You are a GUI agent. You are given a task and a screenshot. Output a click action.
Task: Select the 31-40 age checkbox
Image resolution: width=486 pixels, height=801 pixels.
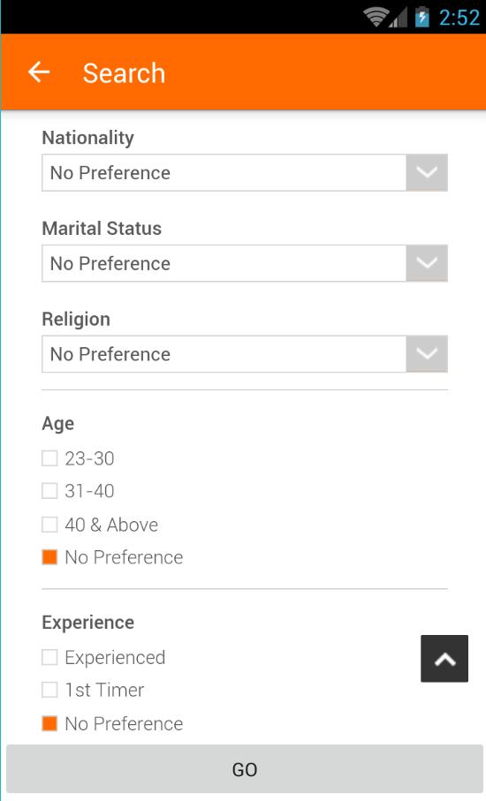(49, 491)
